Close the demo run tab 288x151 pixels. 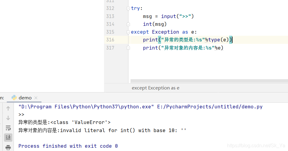[x=36, y=98]
